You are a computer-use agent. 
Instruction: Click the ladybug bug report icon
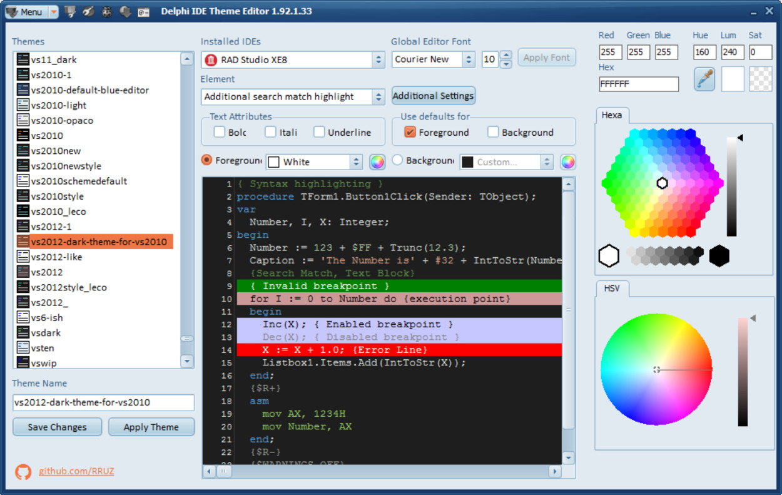[107, 11]
